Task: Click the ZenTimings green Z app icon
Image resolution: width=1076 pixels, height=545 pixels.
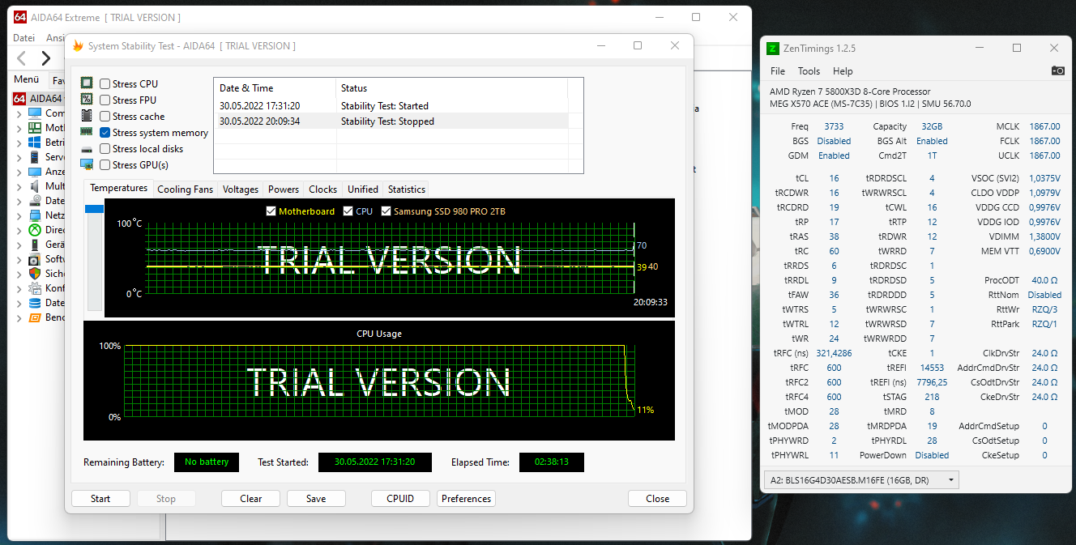Action: pos(773,49)
